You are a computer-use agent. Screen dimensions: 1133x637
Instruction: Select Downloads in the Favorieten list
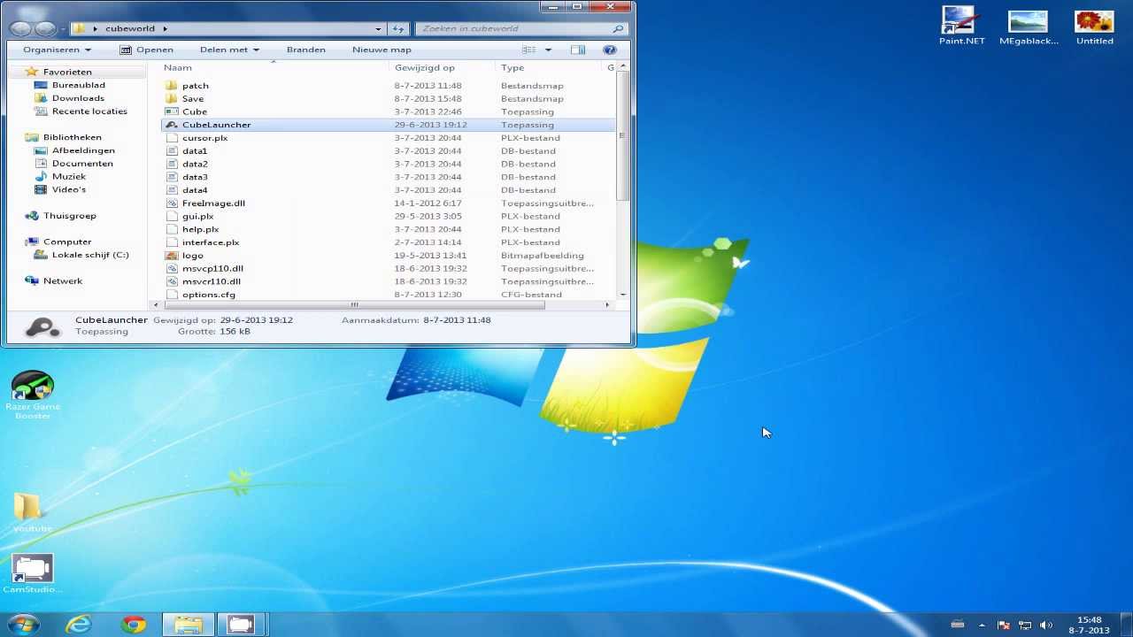(78, 98)
